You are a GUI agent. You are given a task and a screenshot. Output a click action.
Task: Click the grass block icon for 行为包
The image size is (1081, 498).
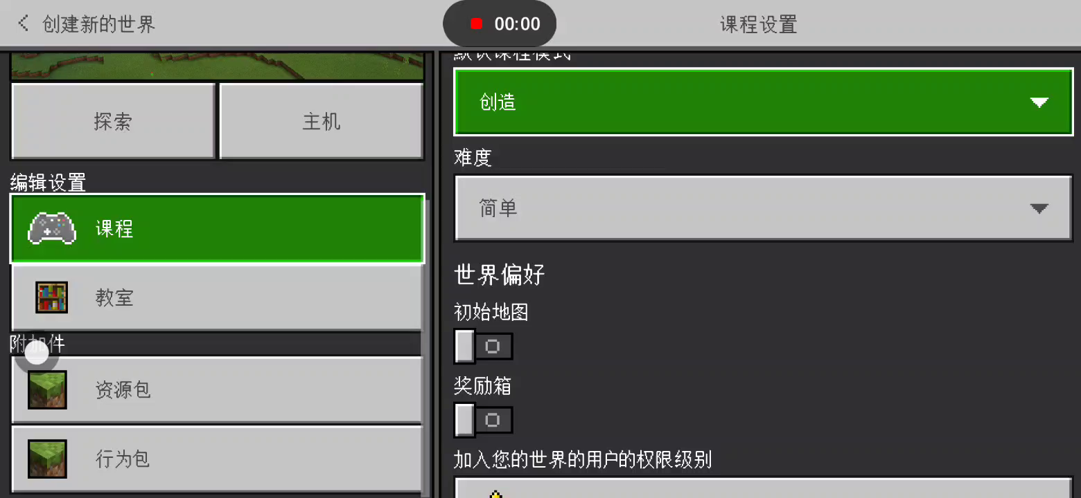(47, 459)
